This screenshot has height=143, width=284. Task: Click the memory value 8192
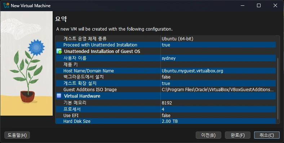(x=167, y=103)
